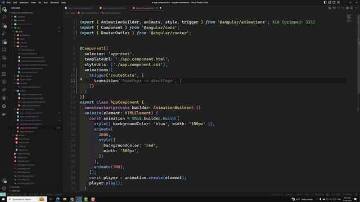Click the lightbulb code action on line 11
The width and height of the screenshot is (360, 202).
point(81,79)
